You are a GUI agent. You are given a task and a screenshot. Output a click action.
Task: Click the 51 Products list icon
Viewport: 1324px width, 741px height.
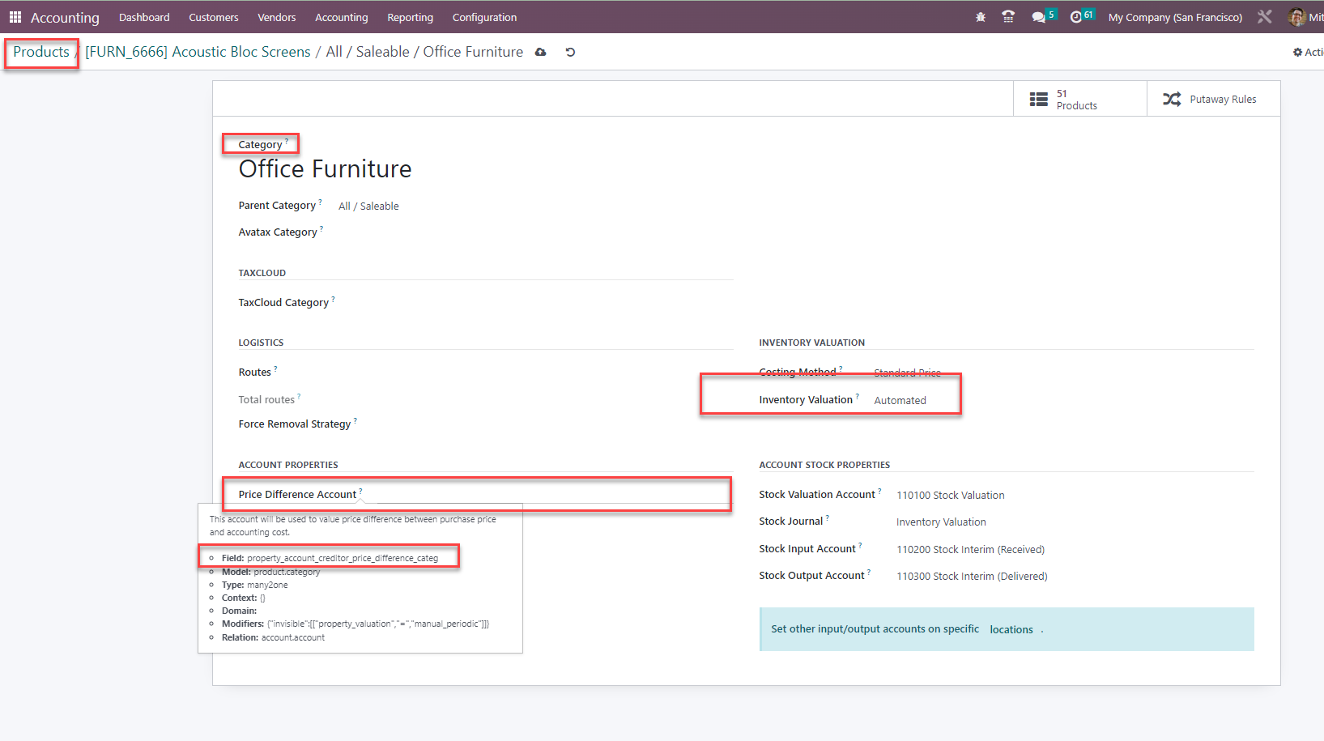[x=1038, y=99]
